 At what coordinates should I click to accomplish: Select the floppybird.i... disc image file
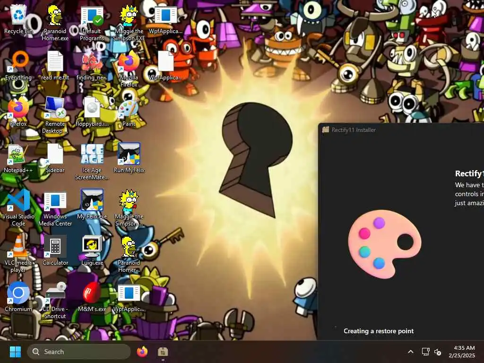click(92, 112)
